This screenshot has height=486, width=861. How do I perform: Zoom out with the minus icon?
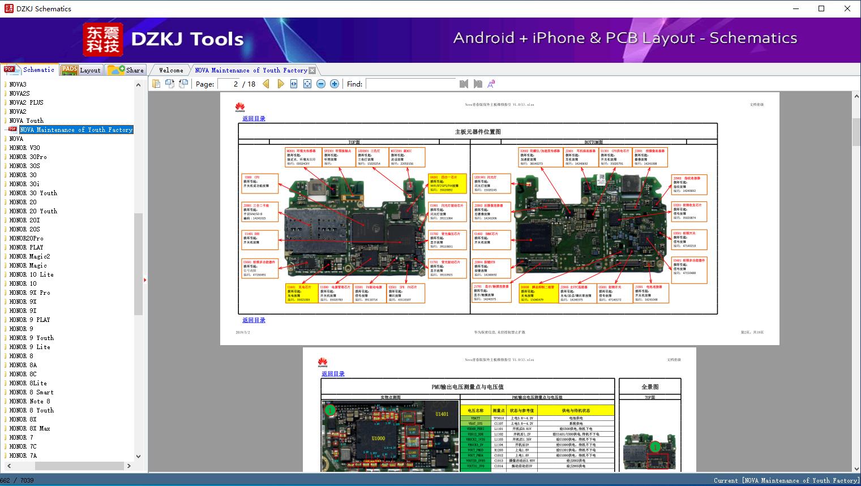(x=321, y=84)
